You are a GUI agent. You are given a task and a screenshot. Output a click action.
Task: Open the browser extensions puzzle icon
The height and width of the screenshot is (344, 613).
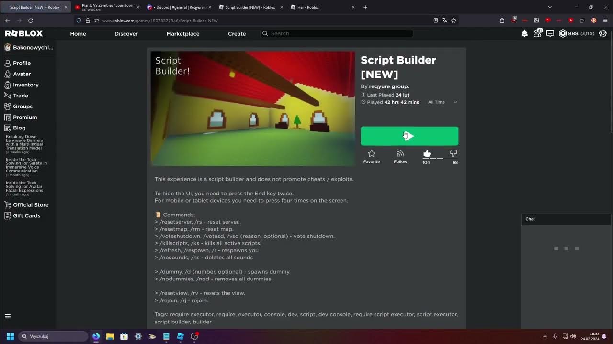pyautogui.click(x=502, y=21)
